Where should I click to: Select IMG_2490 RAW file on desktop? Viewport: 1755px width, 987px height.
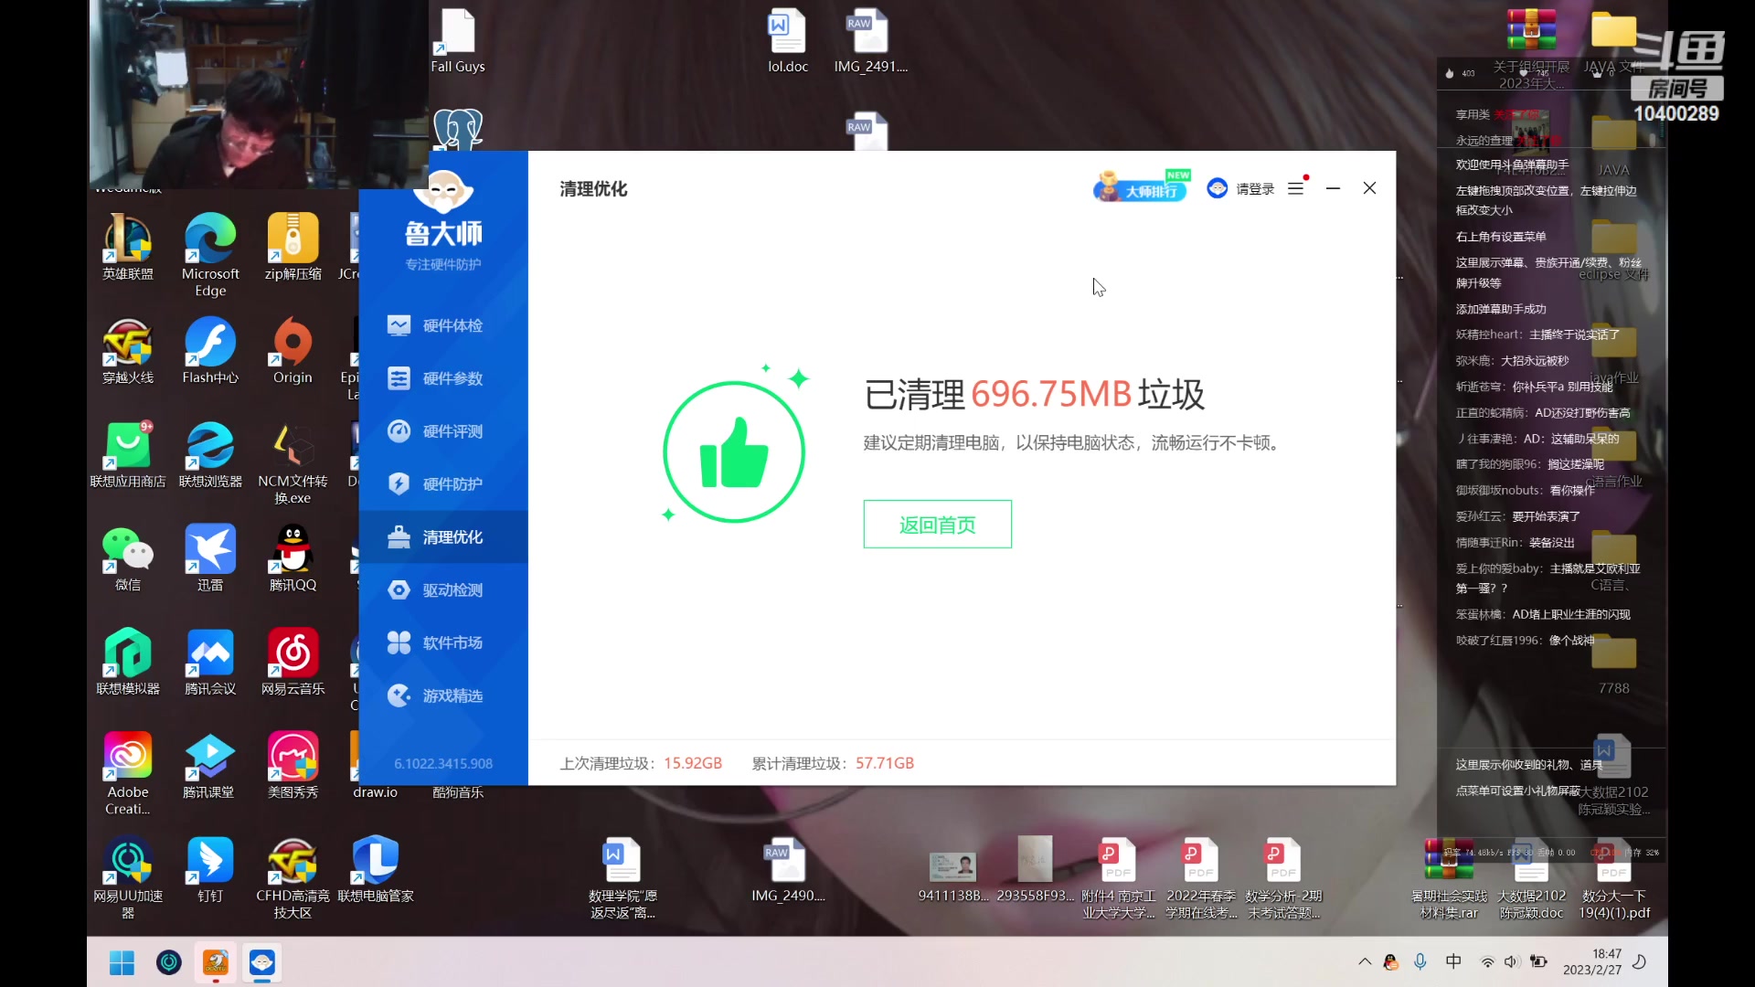point(787,870)
